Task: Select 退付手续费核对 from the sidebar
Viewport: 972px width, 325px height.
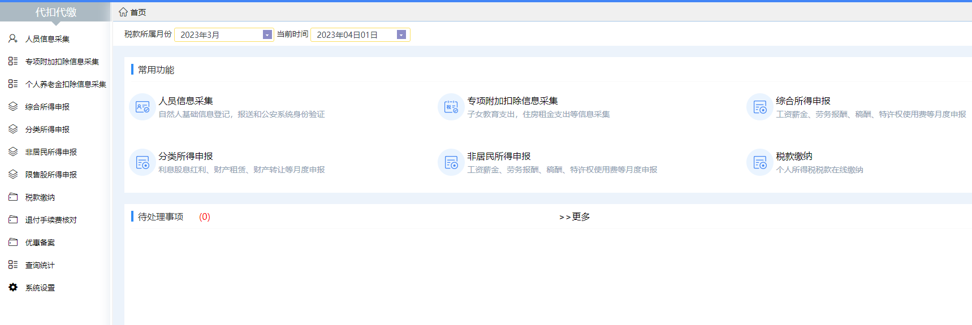Action: pos(51,220)
